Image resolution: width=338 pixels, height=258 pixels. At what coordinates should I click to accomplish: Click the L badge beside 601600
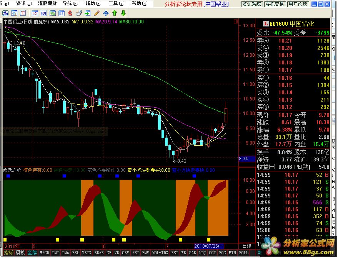[266, 24]
